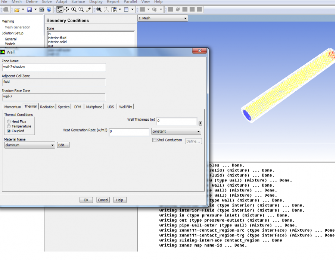Enable the Shell Conduction checkbox
The image size is (336, 260).
[x=154, y=140]
